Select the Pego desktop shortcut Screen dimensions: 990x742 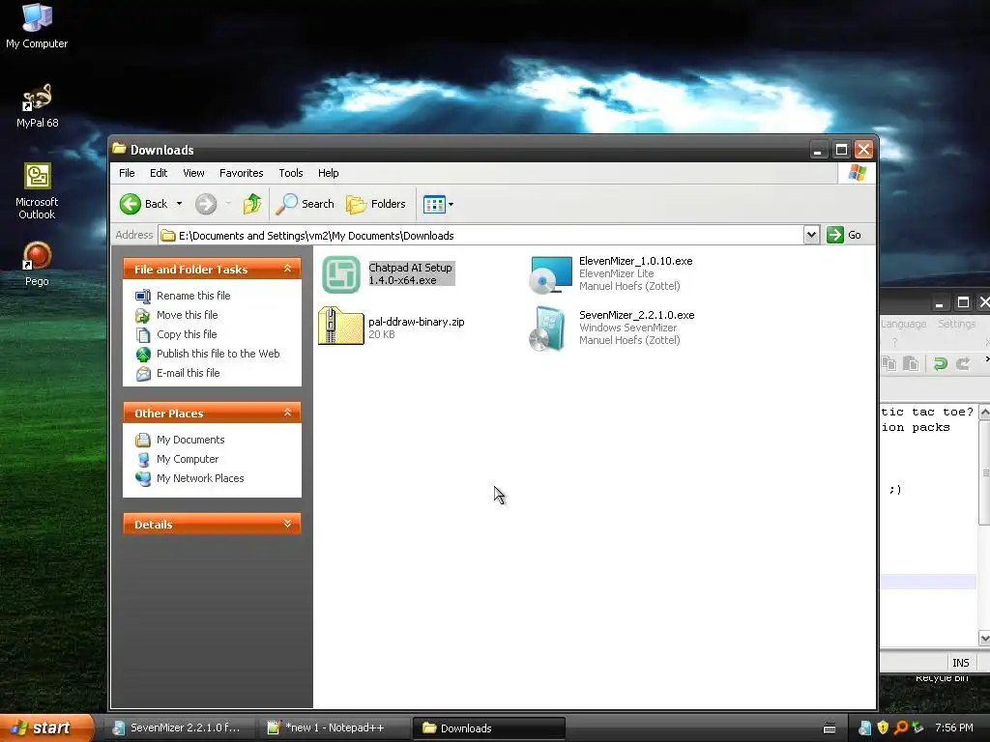tap(37, 265)
